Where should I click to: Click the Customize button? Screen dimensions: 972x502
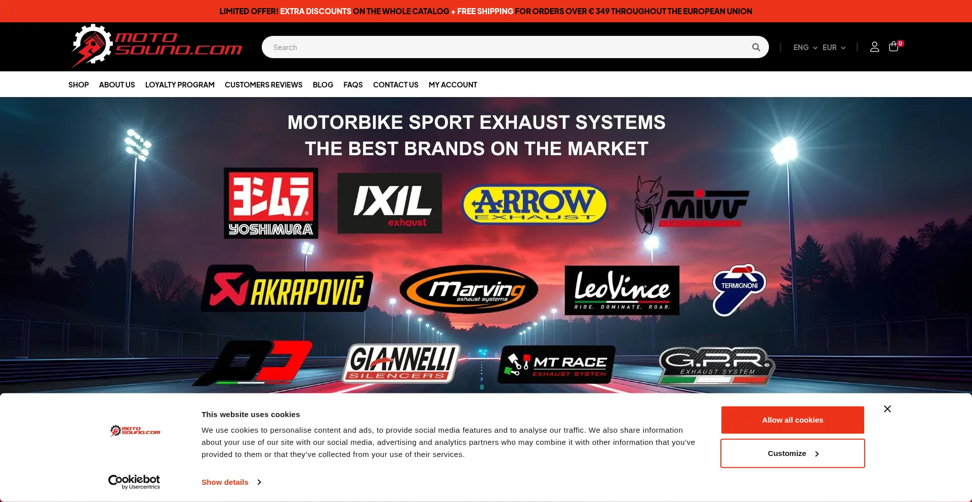click(792, 453)
